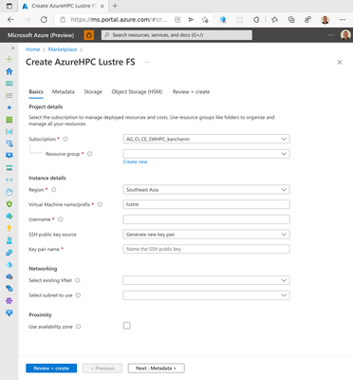
Task: Click the Next : Metadata button
Action: coord(157,369)
